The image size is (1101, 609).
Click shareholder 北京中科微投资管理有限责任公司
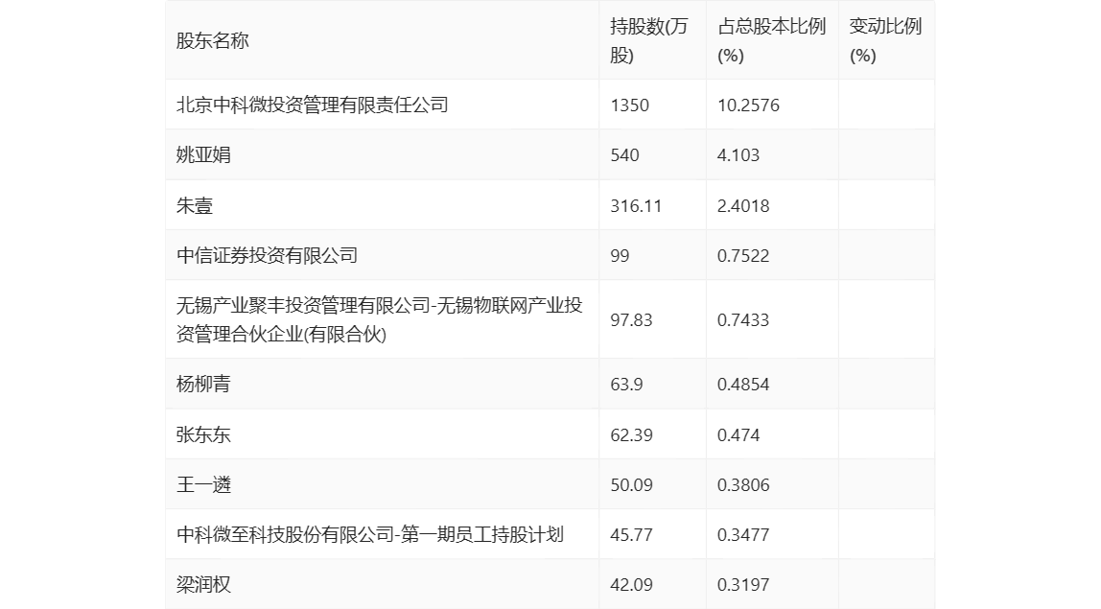[x=313, y=105]
